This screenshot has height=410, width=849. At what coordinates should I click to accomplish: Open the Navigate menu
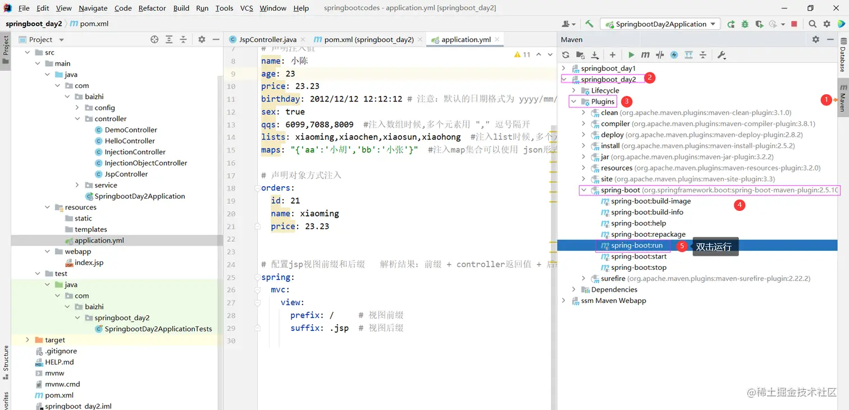[93, 8]
